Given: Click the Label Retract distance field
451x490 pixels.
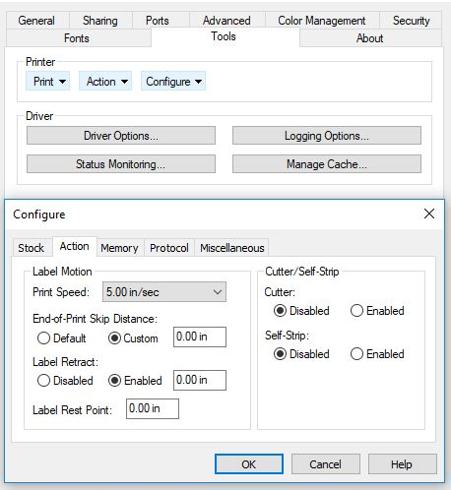Looking at the screenshot, I should 200,380.
